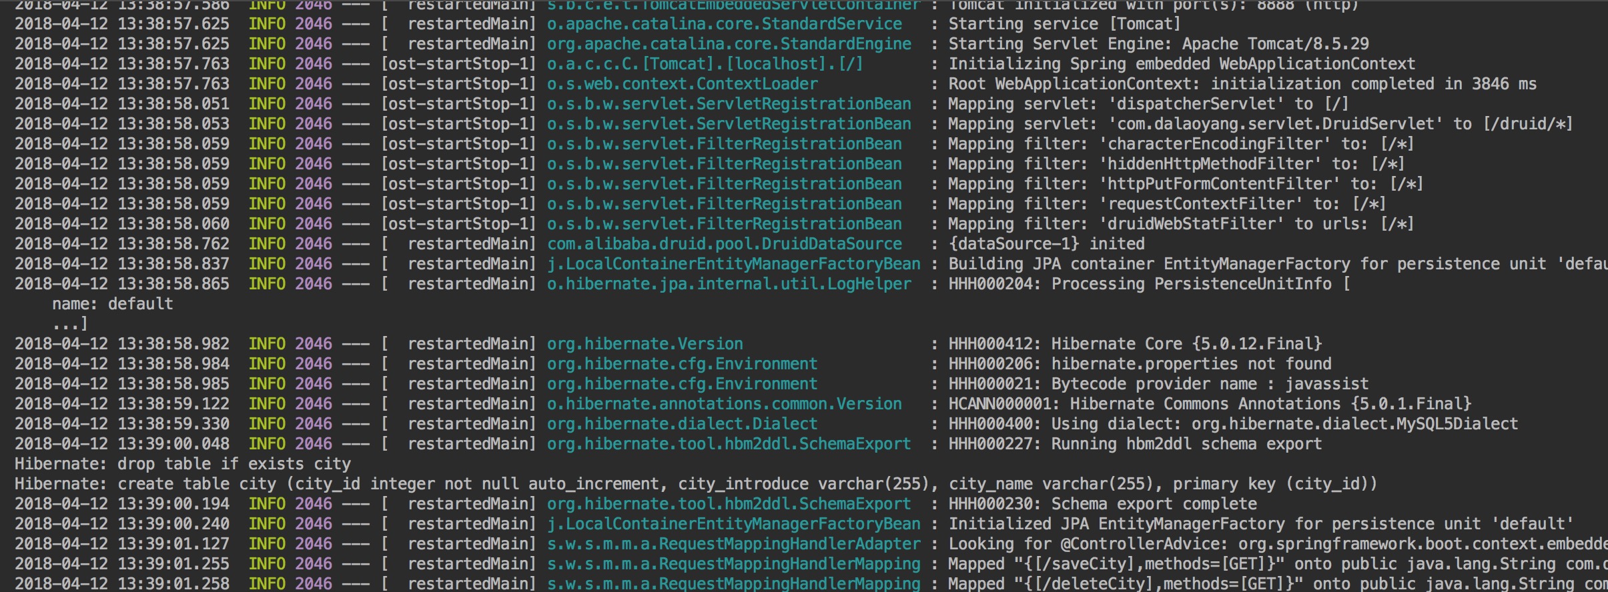Click the Mapped /saveCity log message
The image size is (1608, 592).
click(x=1273, y=564)
